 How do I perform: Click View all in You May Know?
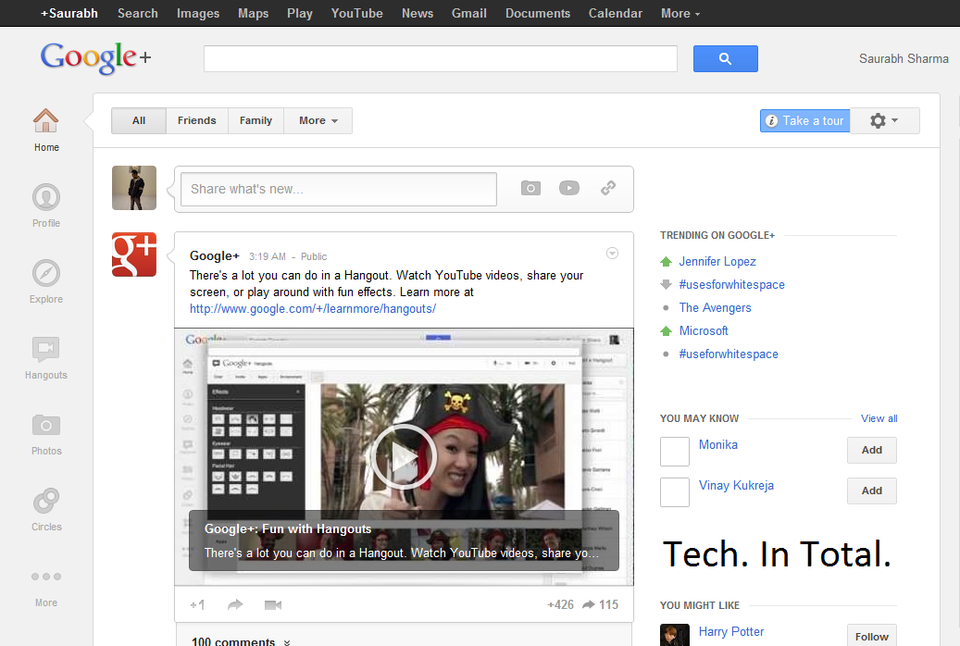click(x=879, y=419)
